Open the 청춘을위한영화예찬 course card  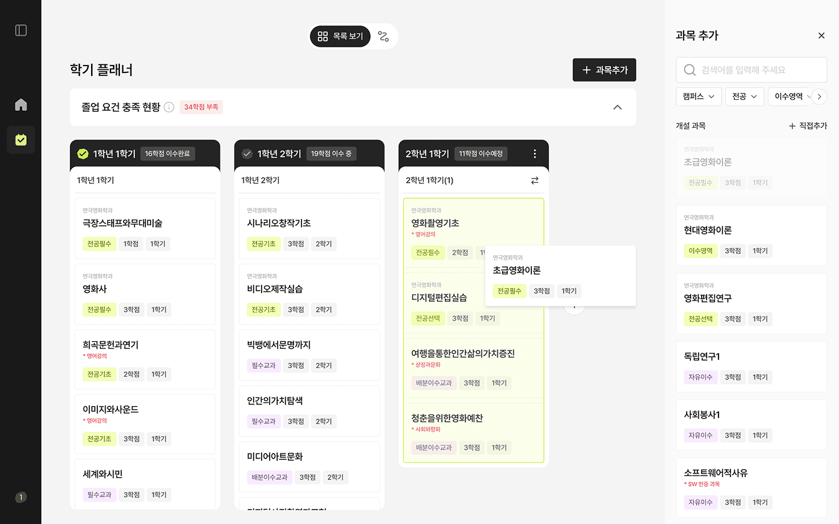point(474,433)
